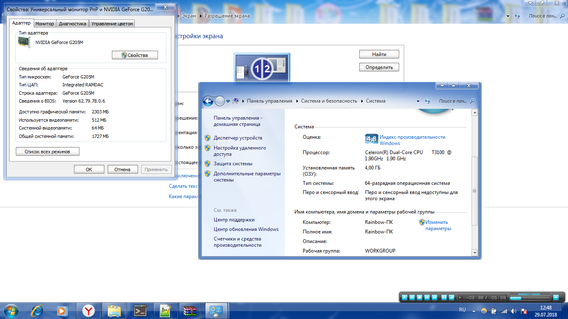
Task: Open WinRAR from the taskbar
Action: [191, 310]
